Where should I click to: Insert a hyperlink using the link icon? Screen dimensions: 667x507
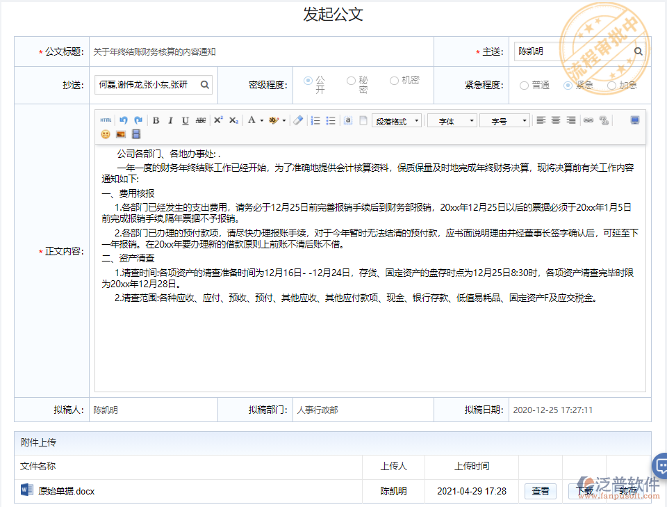click(x=588, y=120)
